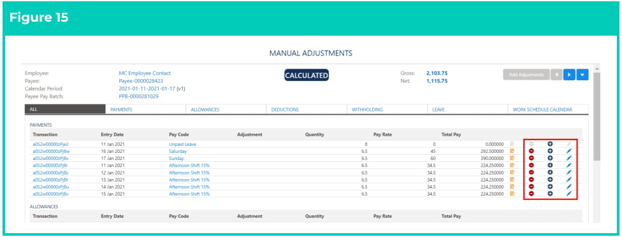Add adjustment to Saturday 16 Jan row
Screen dimensions: 622x237
click(550, 152)
